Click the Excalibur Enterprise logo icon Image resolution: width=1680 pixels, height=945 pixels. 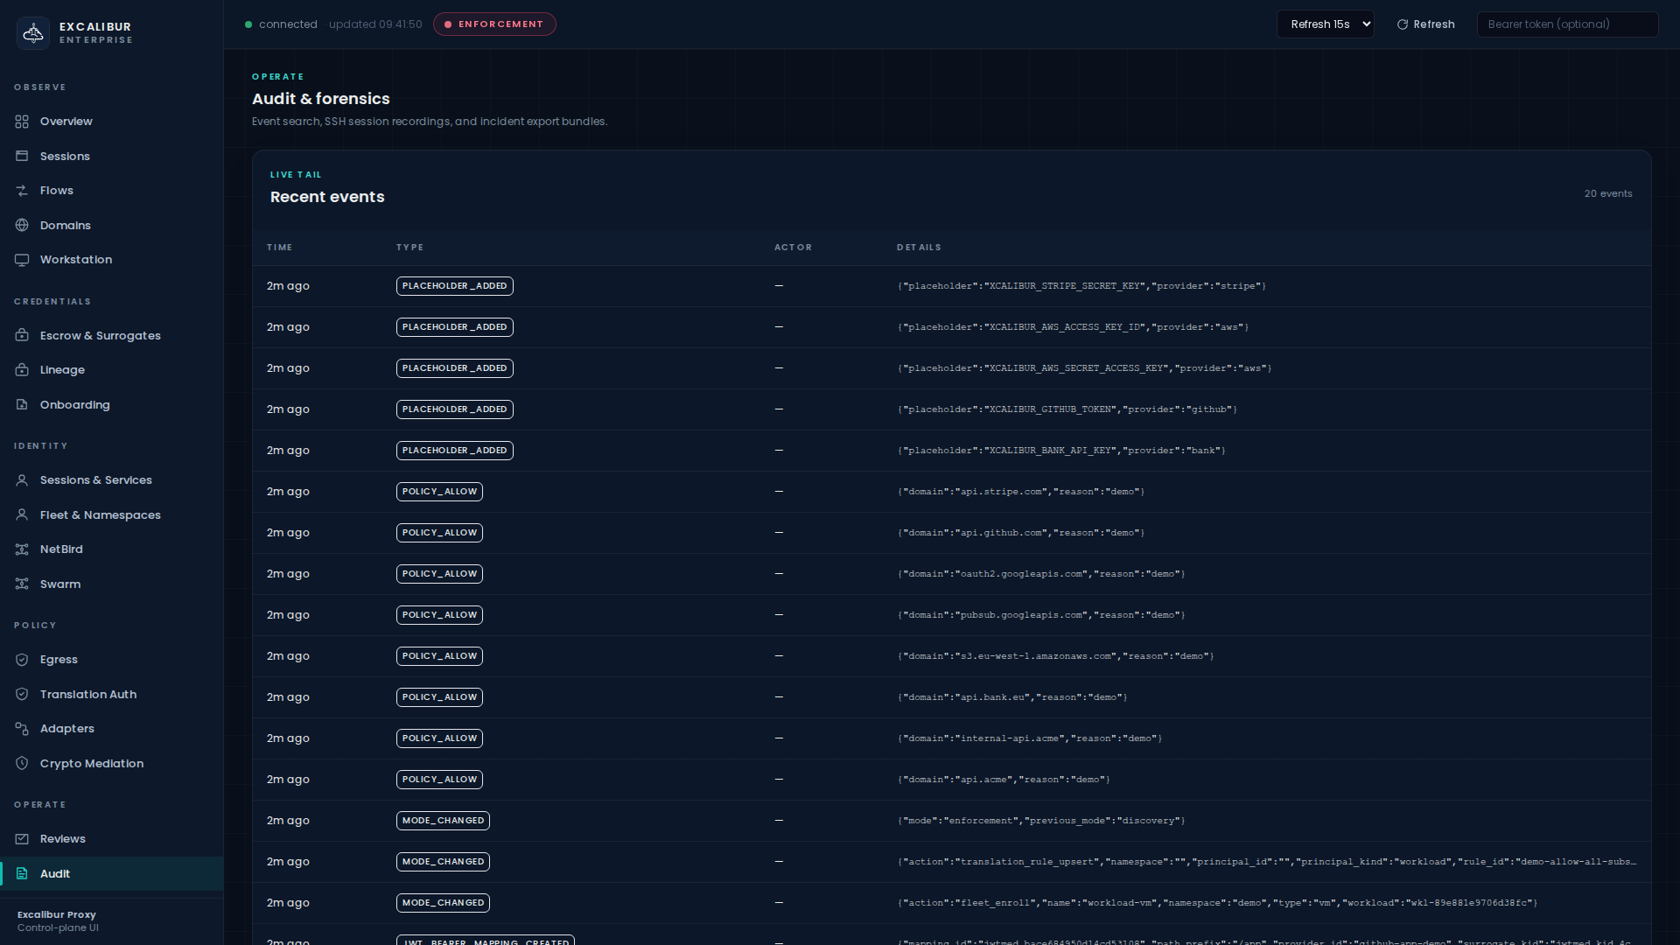point(33,33)
